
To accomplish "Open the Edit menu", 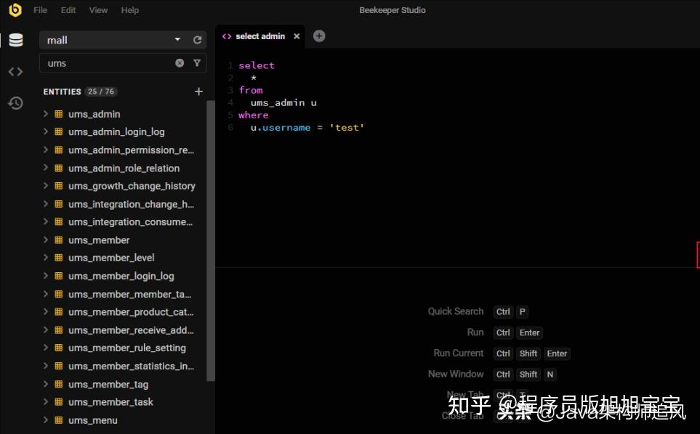I will click(68, 10).
